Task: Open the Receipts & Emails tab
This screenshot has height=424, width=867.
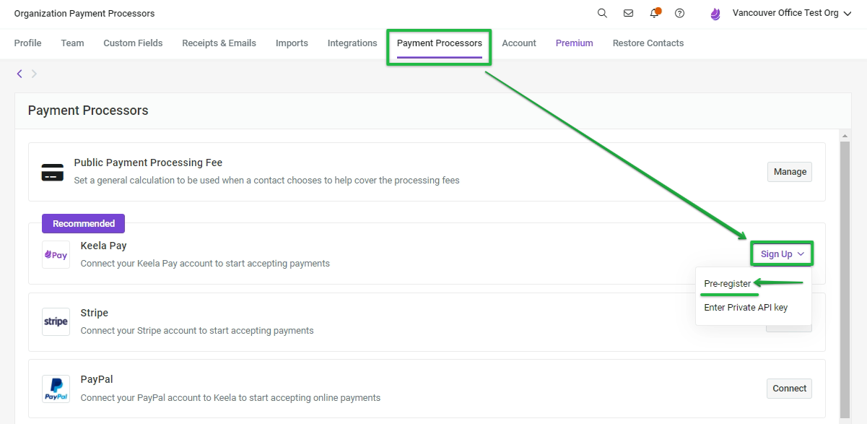Action: coord(219,43)
